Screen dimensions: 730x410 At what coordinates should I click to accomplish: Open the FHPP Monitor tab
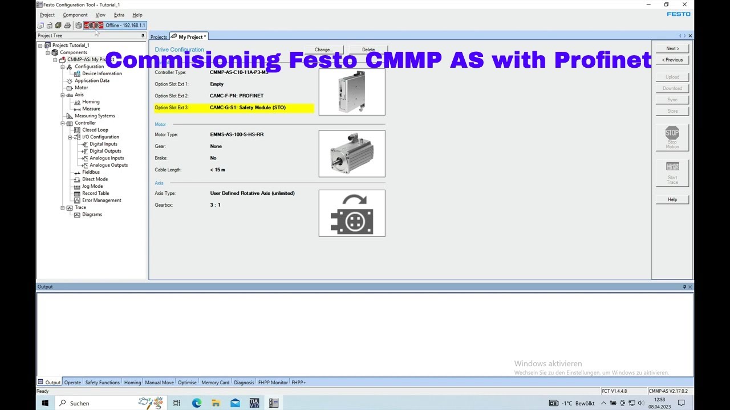(273, 383)
